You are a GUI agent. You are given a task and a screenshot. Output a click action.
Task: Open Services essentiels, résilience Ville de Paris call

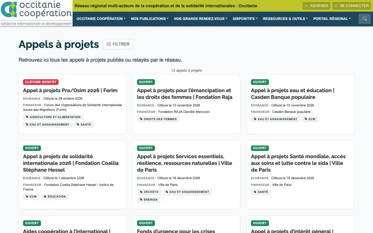click(184, 163)
